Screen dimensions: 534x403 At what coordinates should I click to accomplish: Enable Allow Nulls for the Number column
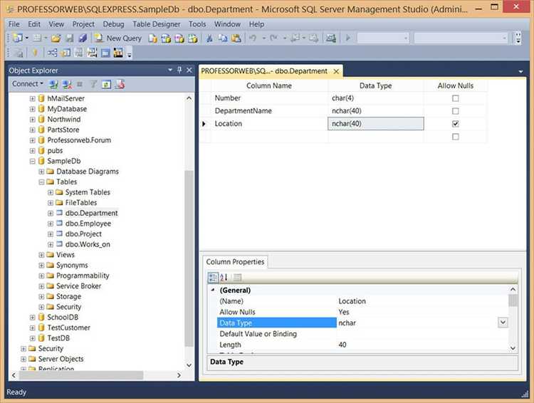(x=456, y=98)
